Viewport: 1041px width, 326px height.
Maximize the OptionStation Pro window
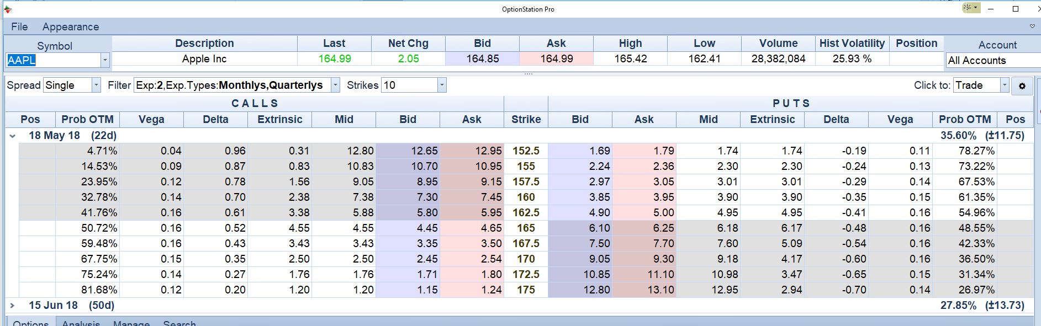pos(1015,9)
